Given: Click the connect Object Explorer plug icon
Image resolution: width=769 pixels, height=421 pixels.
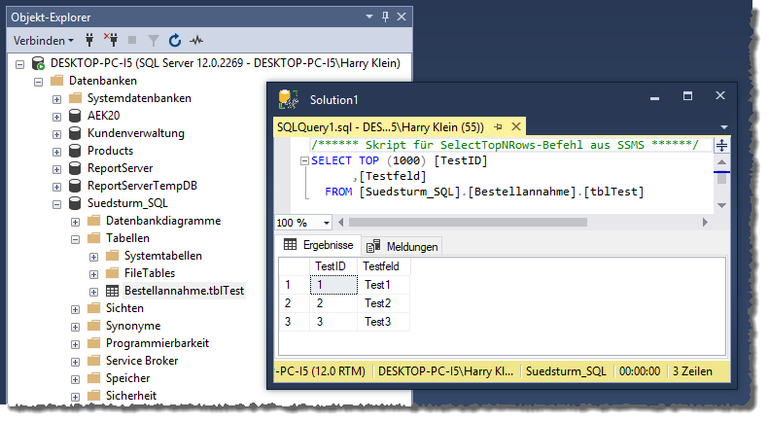Looking at the screenshot, I should pos(90,41).
